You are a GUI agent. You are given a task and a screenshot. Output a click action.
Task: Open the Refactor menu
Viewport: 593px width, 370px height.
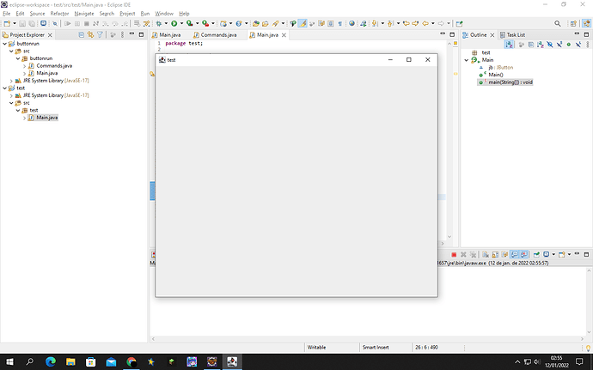tap(59, 14)
